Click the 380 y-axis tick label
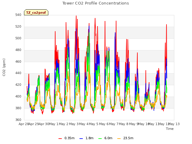The image size is (192, 144). [18, 108]
